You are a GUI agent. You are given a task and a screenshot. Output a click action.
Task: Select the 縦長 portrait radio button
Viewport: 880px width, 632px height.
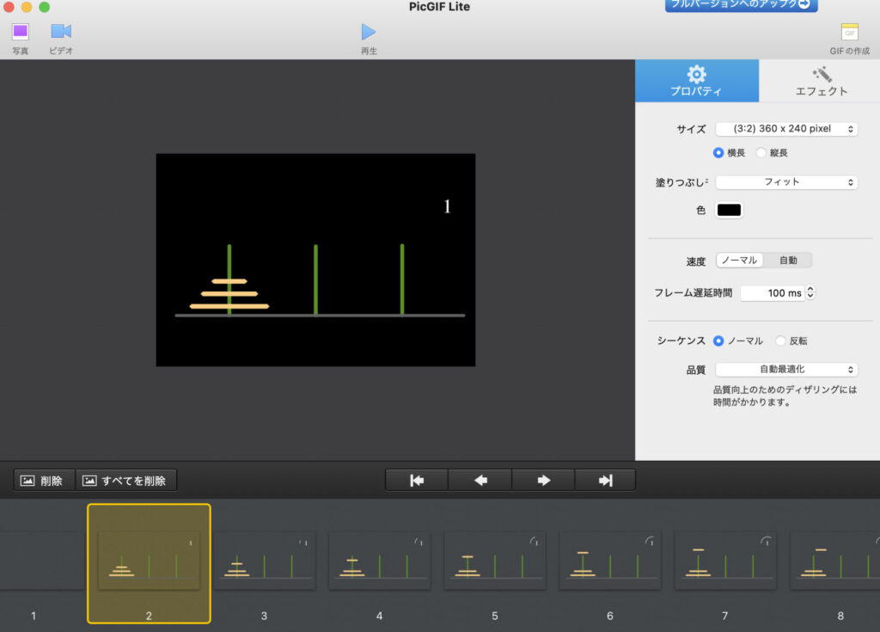761,153
